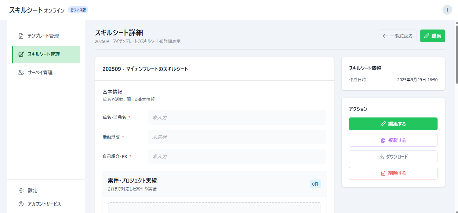Viewport: 458px width, 213px height.
Task: Click the left arrow on 一覧に戻る
Action: (x=385, y=36)
